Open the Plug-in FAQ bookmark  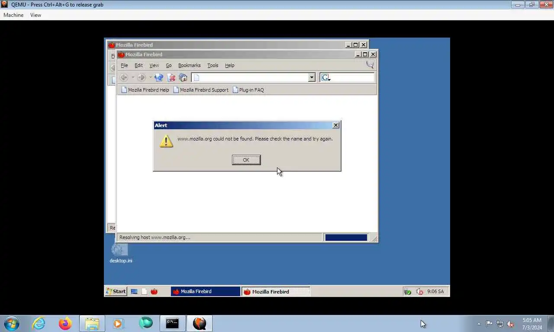coord(248,90)
